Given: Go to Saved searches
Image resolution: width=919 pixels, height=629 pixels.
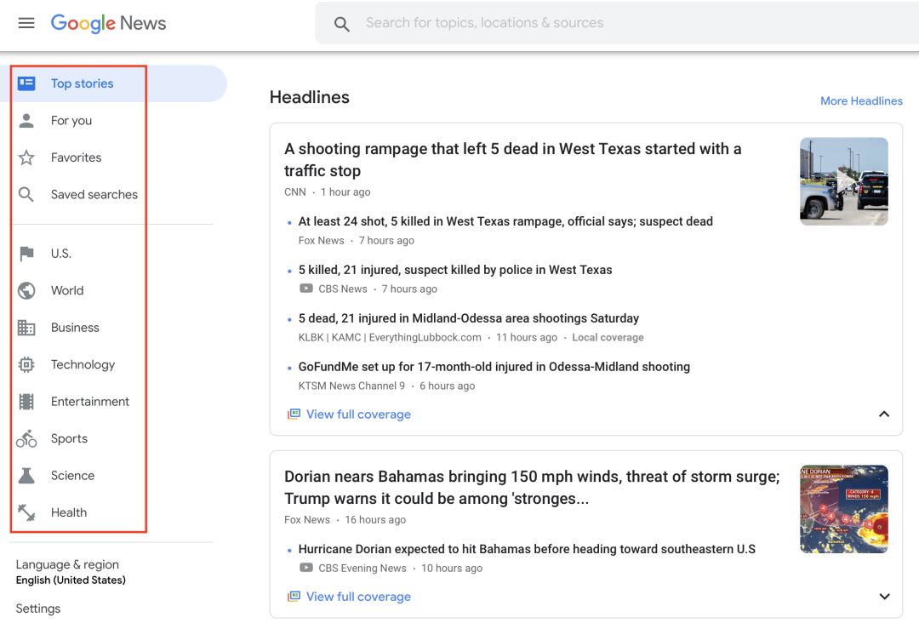Looking at the screenshot, I should click(94, 195).
